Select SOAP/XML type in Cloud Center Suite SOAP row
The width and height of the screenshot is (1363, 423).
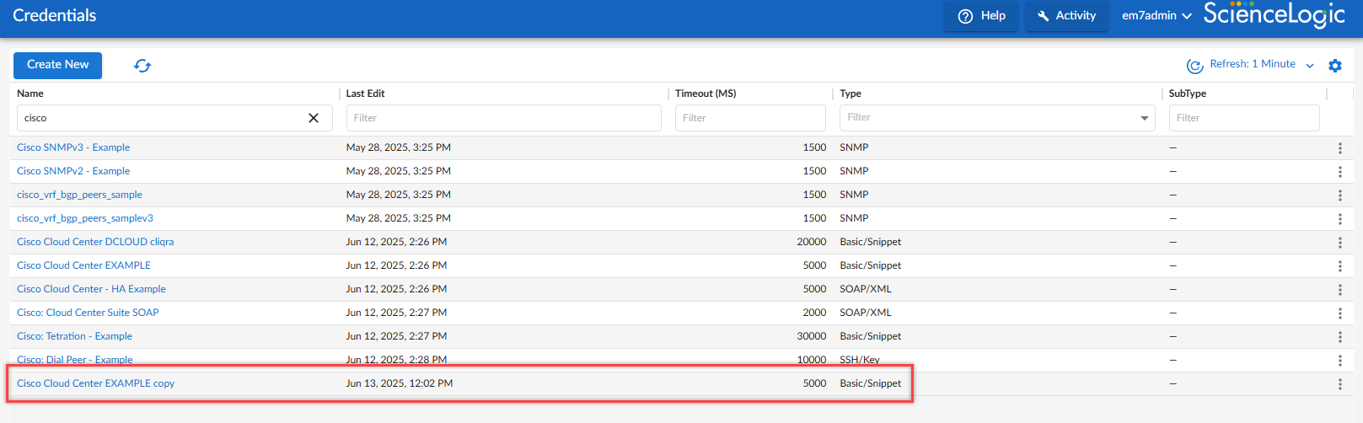pyautogui.click(x=866, y=313)
